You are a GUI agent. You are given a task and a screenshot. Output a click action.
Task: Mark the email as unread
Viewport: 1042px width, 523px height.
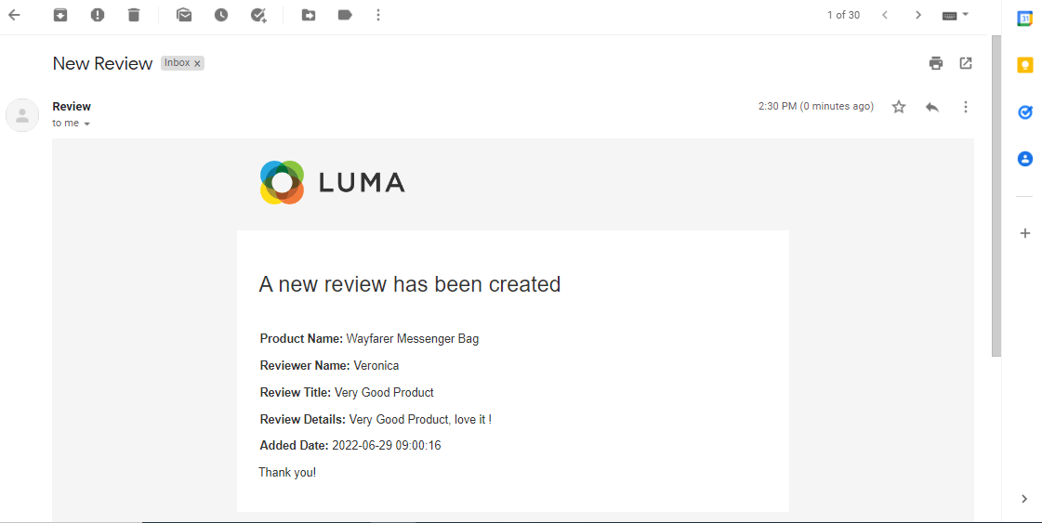184,15
